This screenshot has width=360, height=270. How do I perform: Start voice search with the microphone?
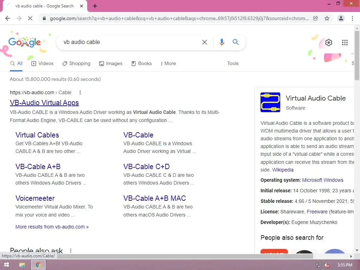(221, 42)
